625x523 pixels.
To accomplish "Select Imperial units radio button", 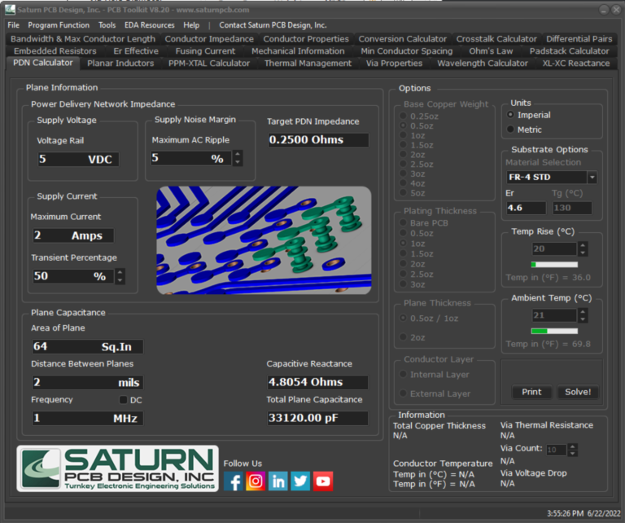I will coord(510,115).
